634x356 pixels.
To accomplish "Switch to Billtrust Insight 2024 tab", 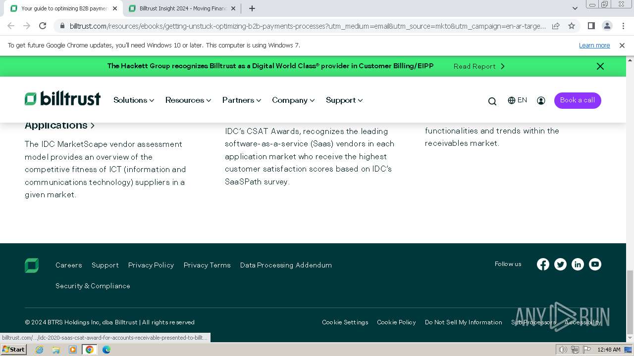I will (182, 8).
